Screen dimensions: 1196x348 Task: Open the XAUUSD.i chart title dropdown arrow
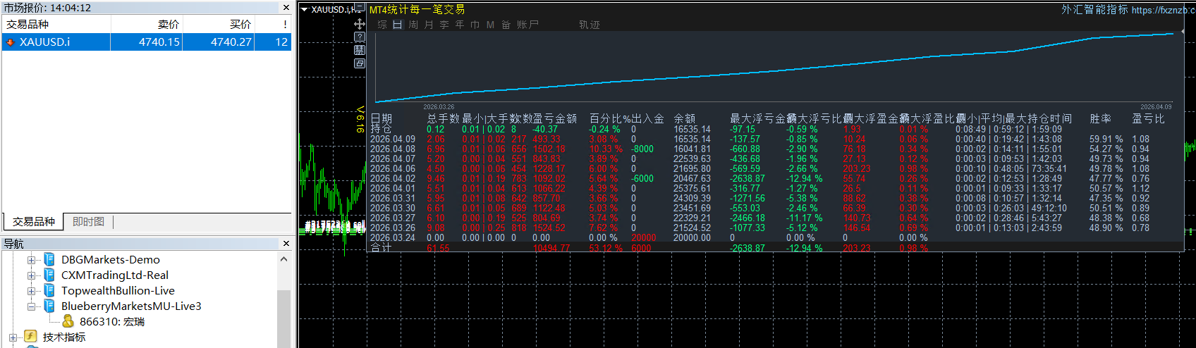[x=304, y=10]
